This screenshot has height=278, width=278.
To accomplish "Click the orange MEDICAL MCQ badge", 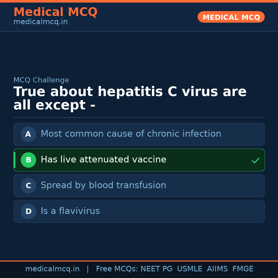I will click(x=231, y=17).
